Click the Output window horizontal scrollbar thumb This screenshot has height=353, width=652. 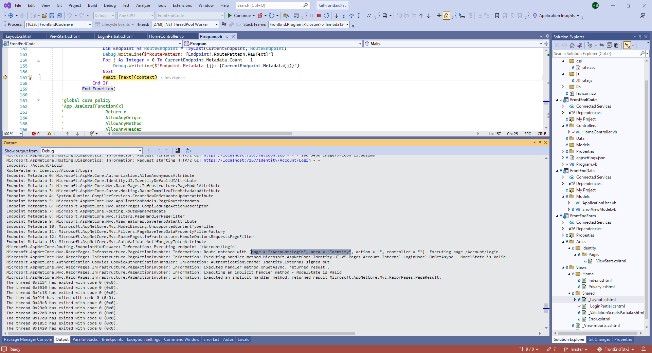pyautogui.click(x=181, y=333)
